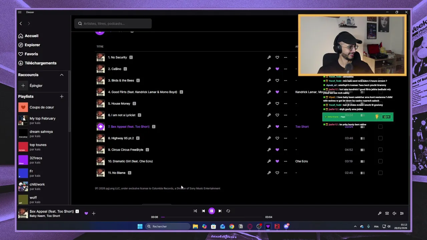Viewport: 427px width, 240px height.
Task: Seek within the song progress bar
Action: pos(211,217)
